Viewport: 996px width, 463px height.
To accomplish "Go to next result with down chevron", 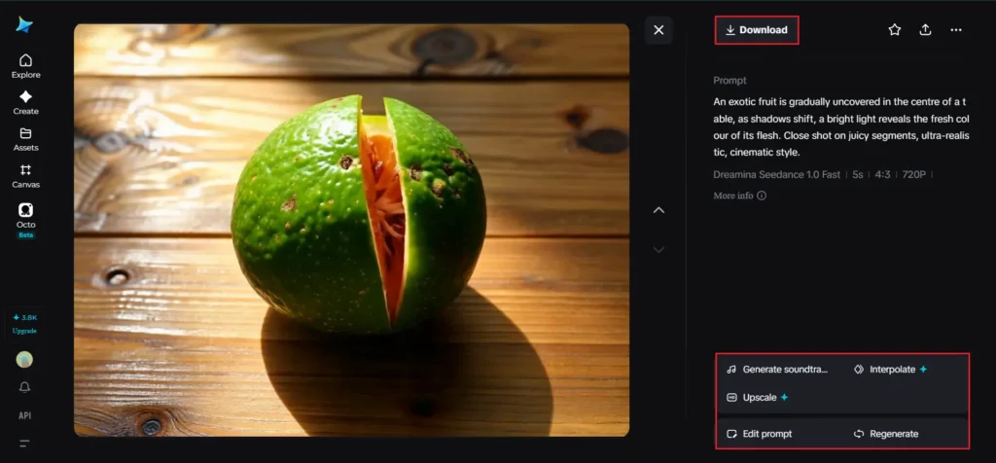I will (658, 250).
